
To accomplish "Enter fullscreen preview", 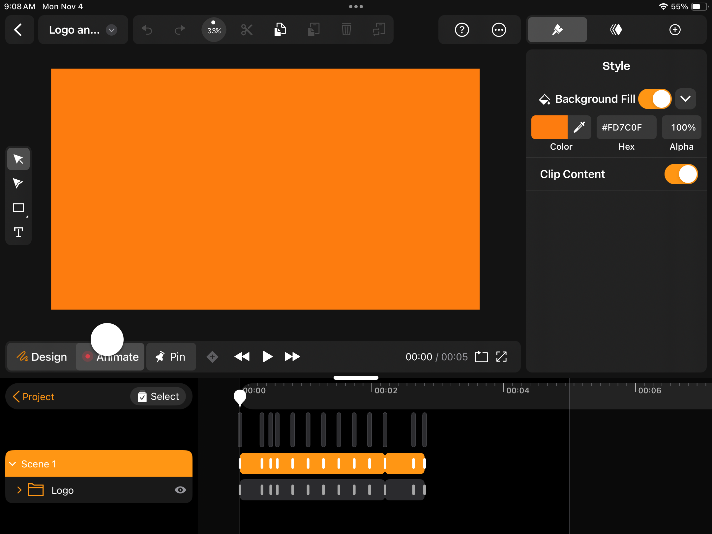I will click(501, 357).
